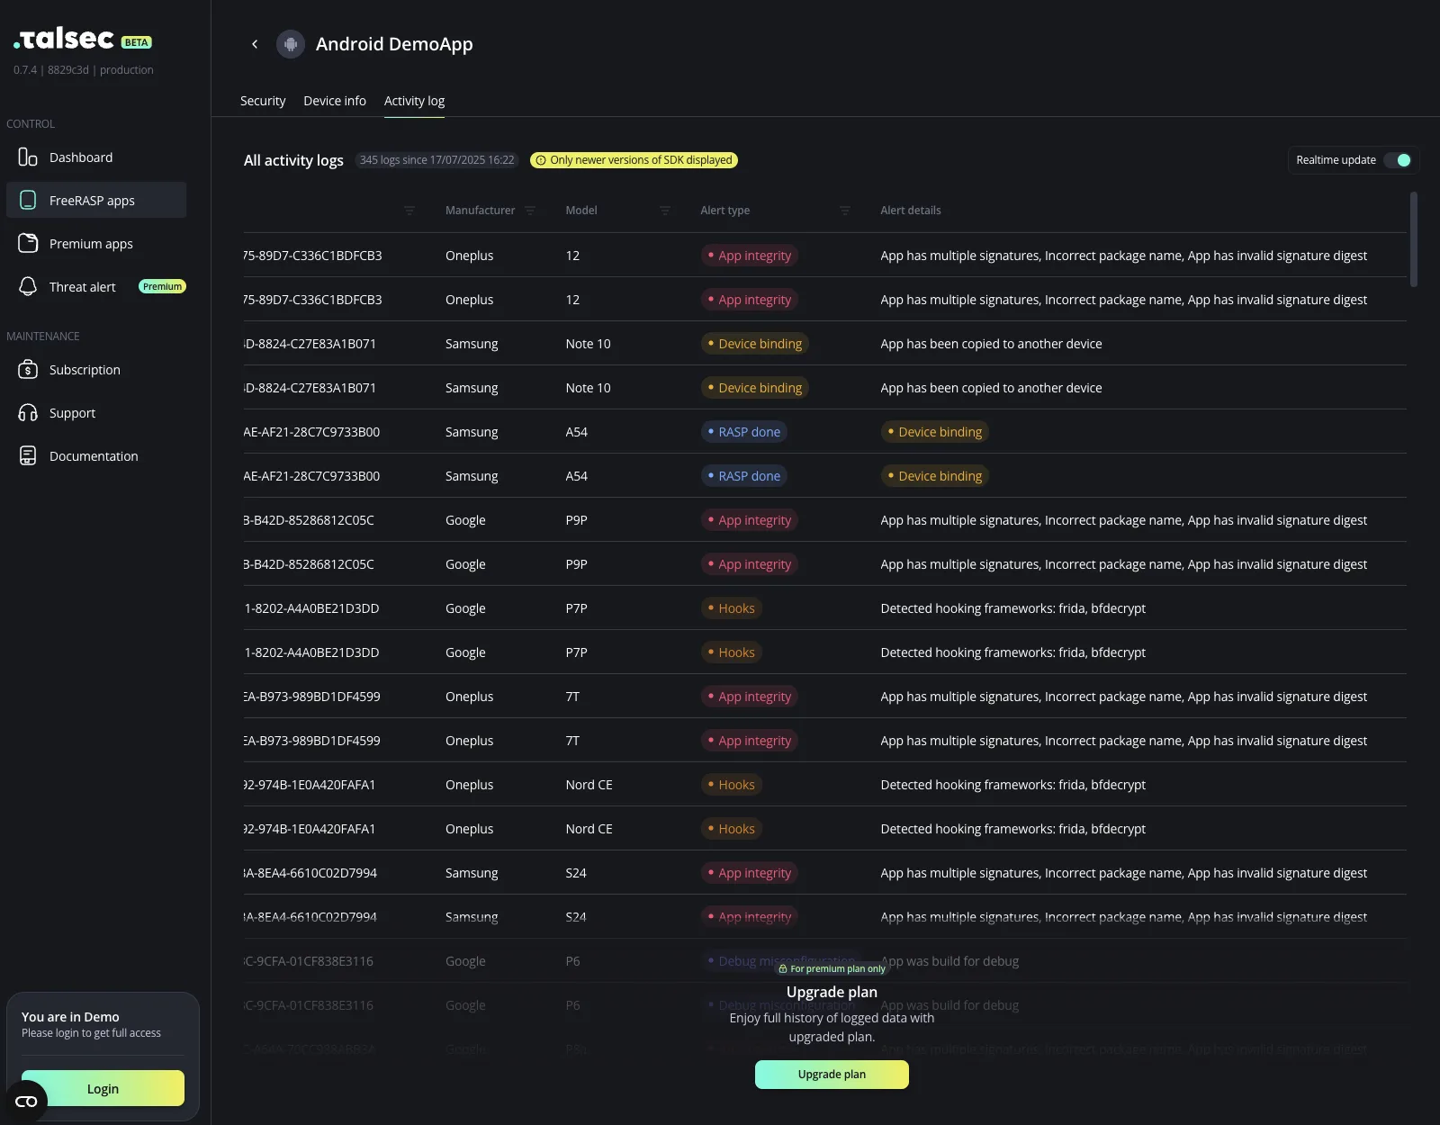Click the version text 0.7.4 | 8829c3d | production
The image size is (1440, 1125).
pyautogui.click(x=84, y=70)
